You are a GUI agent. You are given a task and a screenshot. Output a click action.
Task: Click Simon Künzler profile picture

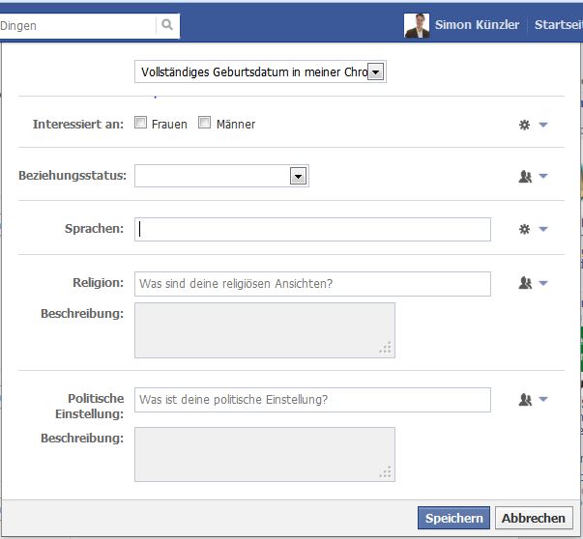tap(417, 25)
